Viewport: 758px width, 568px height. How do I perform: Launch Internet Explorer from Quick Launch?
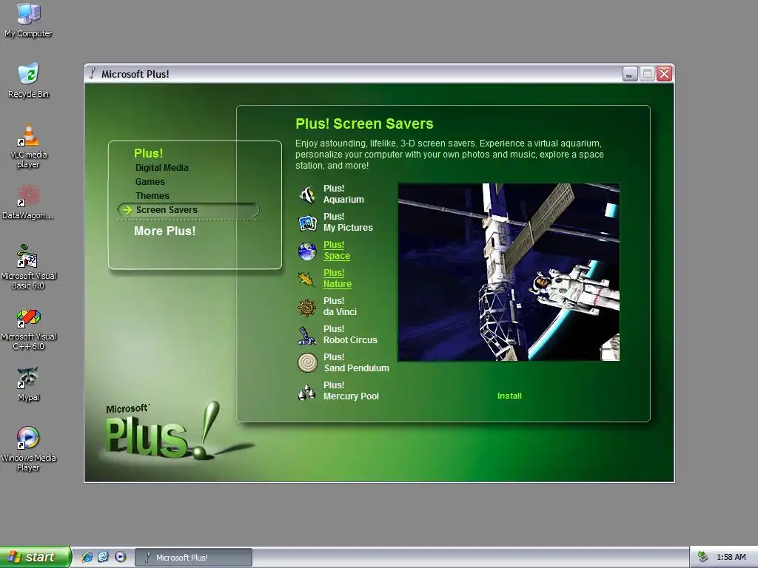click(87, 557)
